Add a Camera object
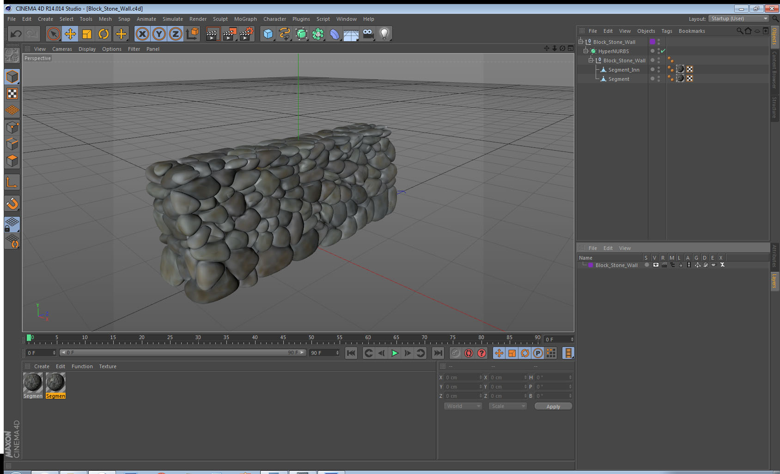780x474 pixels. [x=368, y=34]
